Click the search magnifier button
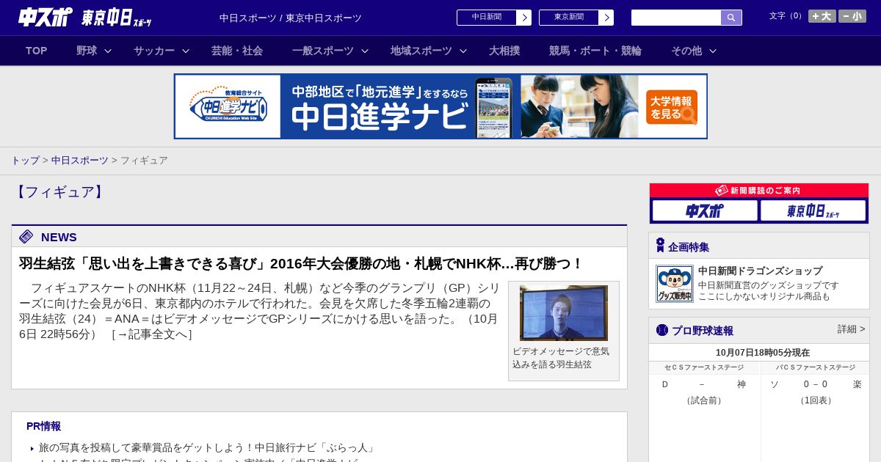This screenshot has width=881, height=462. [731, 18]
